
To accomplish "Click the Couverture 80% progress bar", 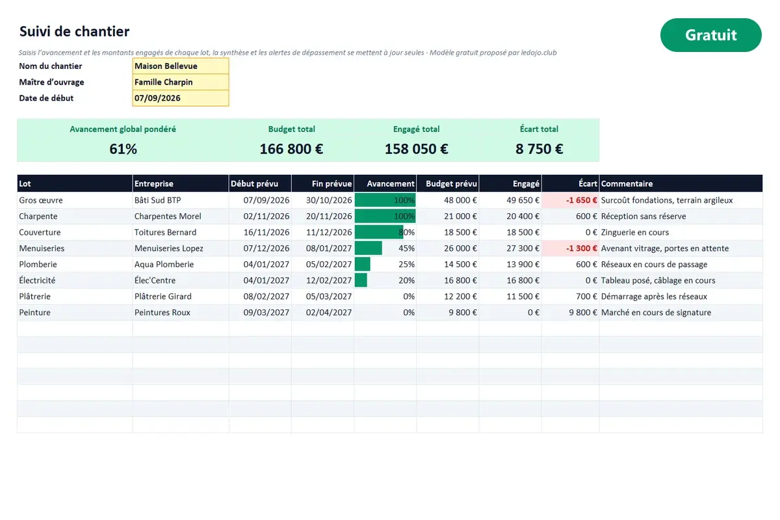I will pos(379,232).
